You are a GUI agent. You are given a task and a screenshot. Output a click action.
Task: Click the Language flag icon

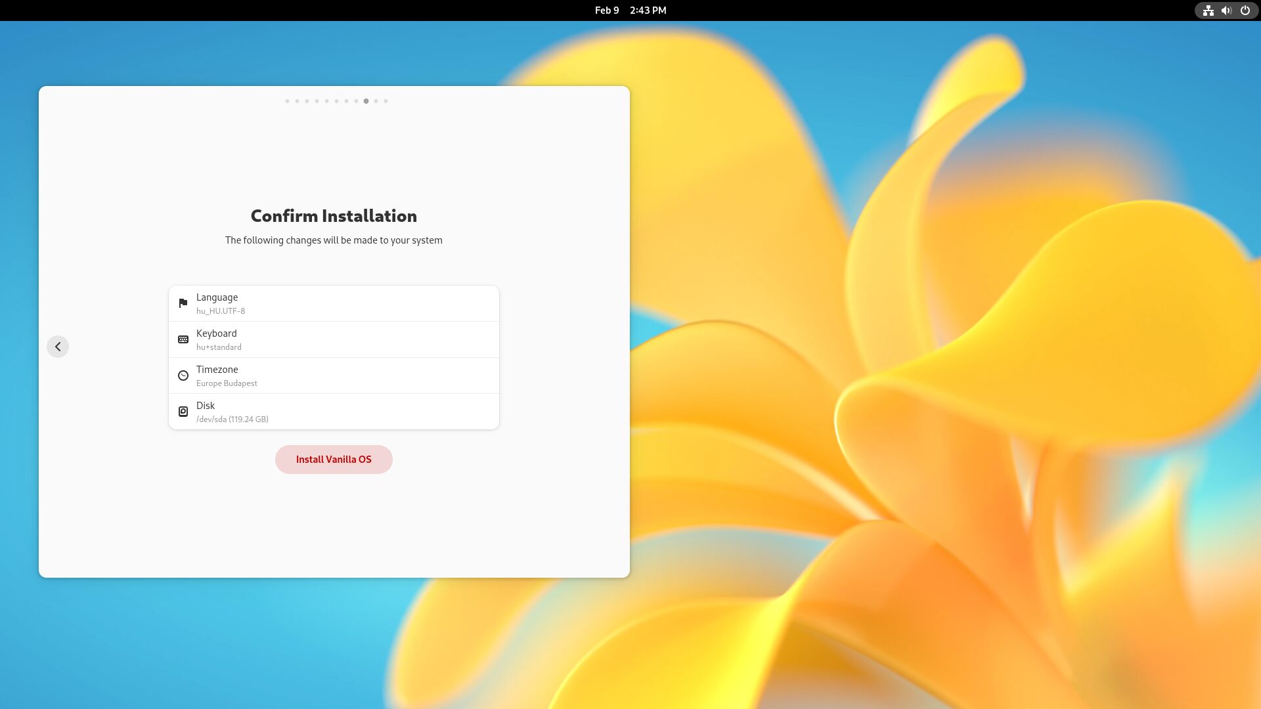point(183,303)
